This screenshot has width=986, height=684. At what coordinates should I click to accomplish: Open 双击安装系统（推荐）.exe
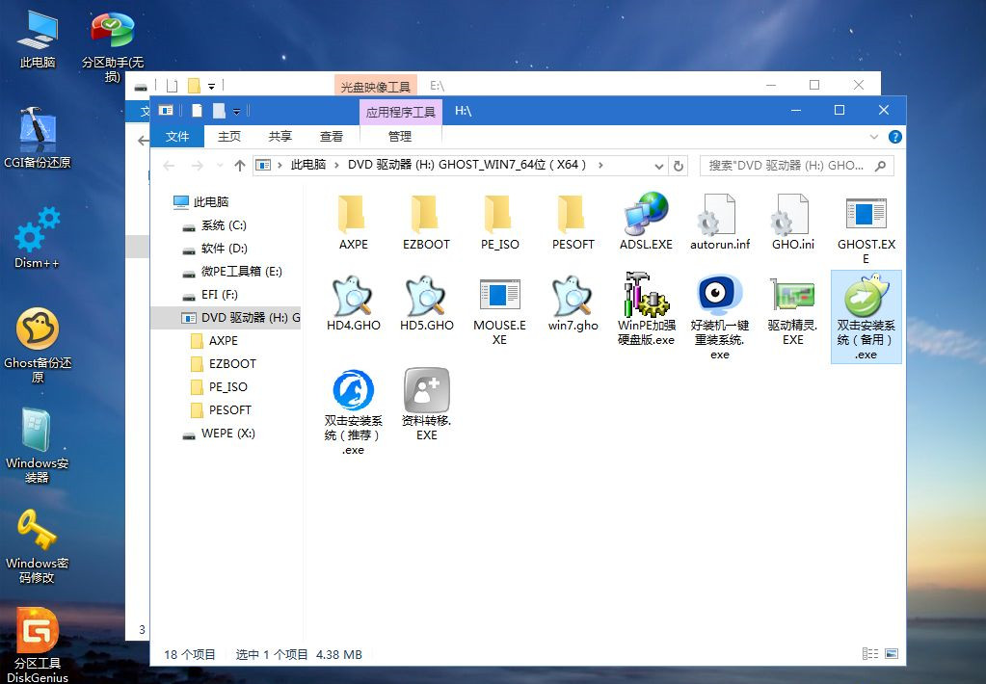(352, 393)
